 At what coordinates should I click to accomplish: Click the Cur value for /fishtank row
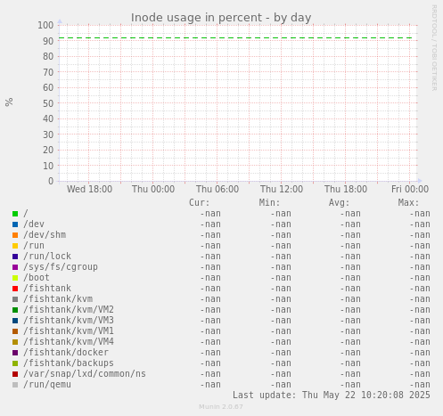[x=210, y=289]
